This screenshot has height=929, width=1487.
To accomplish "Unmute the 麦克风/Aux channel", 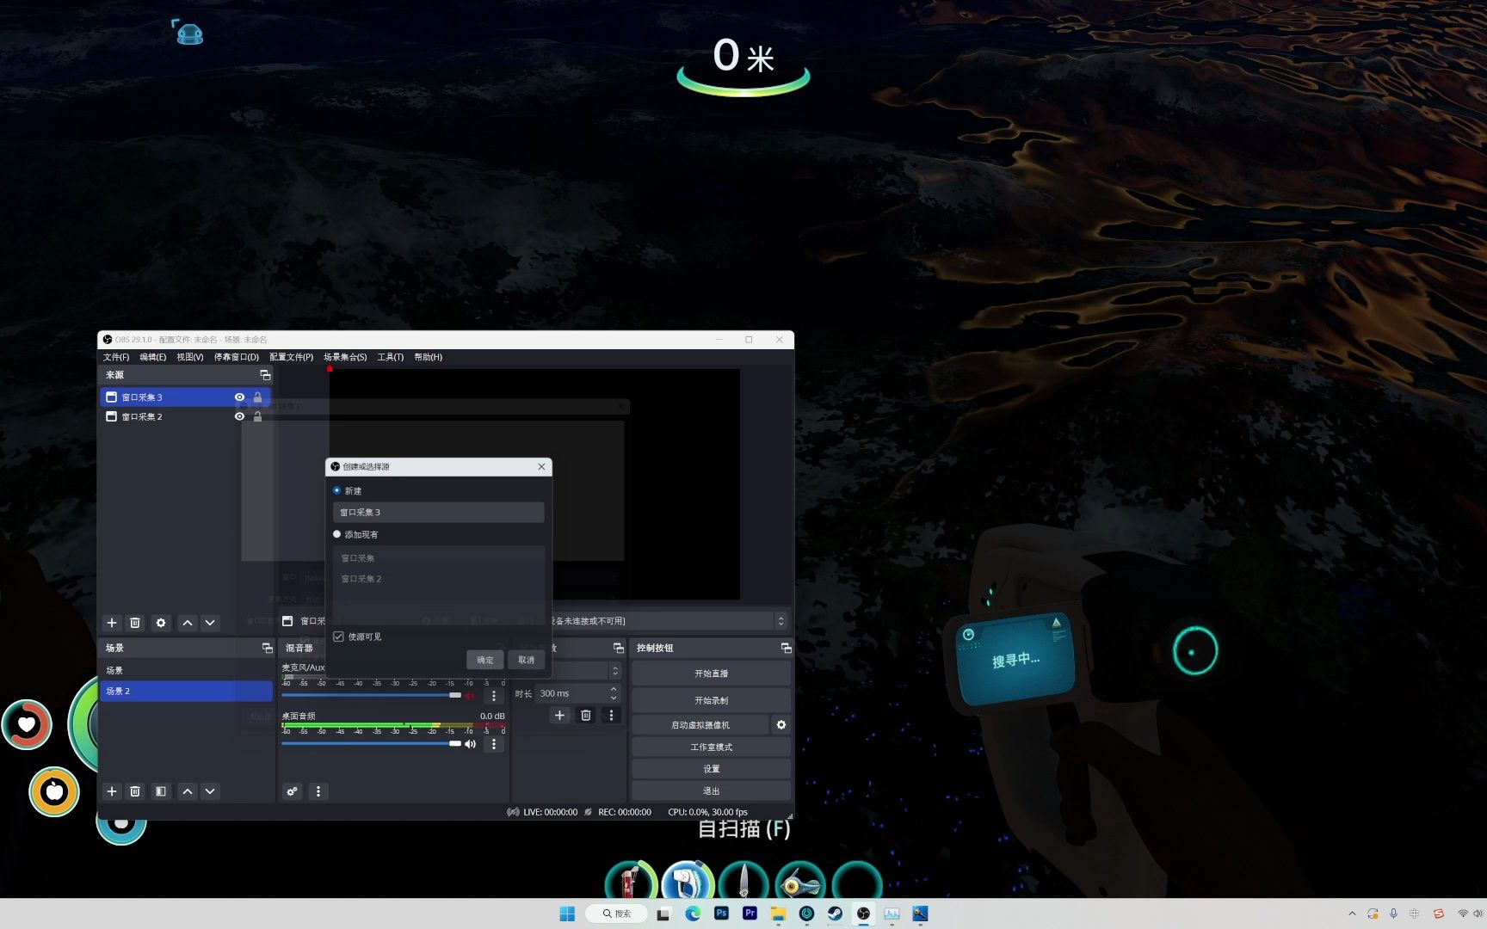I will 471,695.
